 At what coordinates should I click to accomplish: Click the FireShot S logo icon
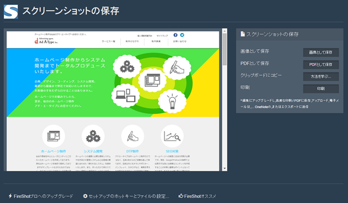coord(11,12)
